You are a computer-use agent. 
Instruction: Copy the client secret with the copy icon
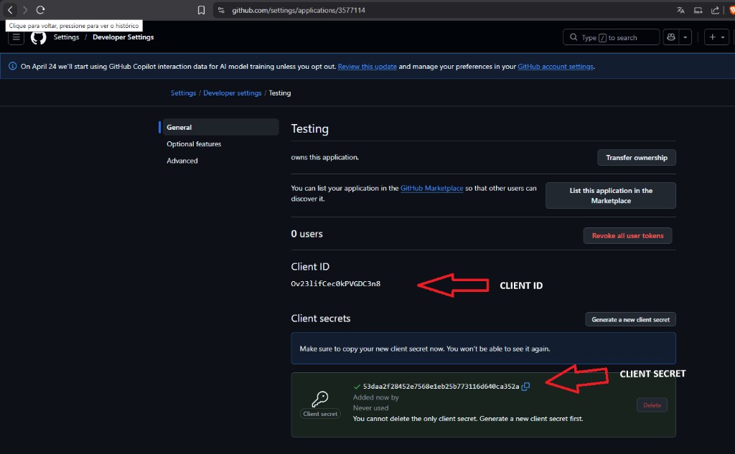(525, 387)
